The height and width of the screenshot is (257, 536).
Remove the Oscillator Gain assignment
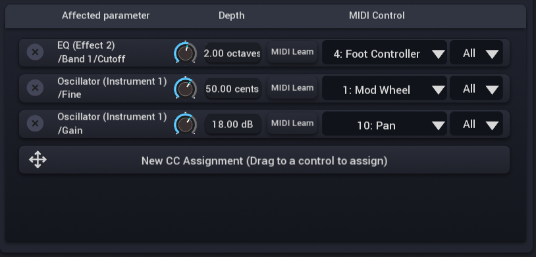(x=35, y=123)
